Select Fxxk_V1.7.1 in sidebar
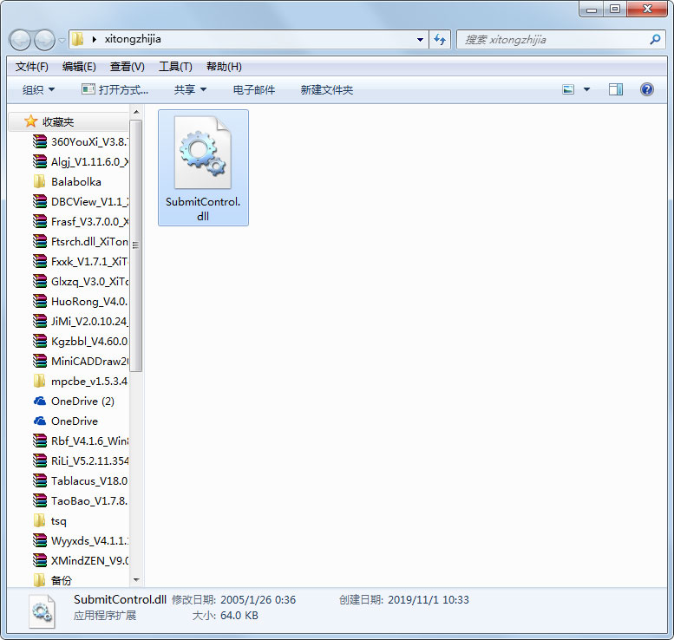The image size is (674, 640). click(81, 261)
